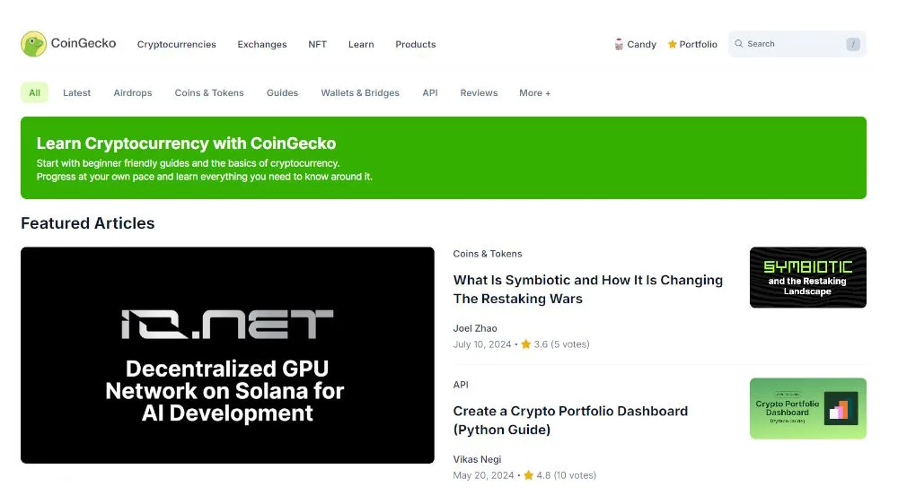Click the search magnifier icon
The width and height of the screenshot is (898, 504).
click(739, 44)
